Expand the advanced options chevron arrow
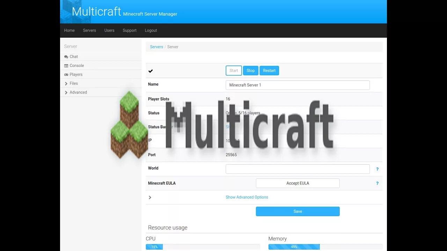 point(150,197)
